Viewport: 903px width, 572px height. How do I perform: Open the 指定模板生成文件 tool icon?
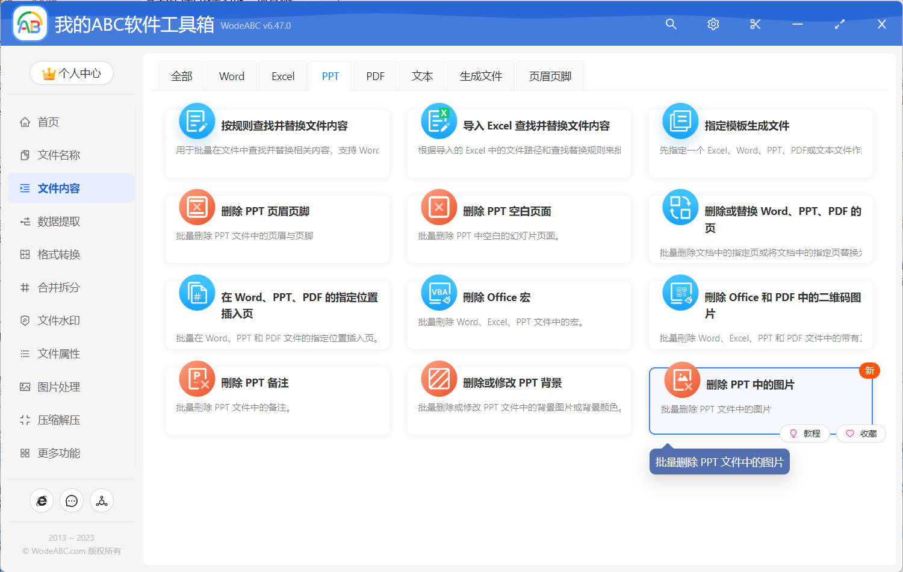coord(681,122)
